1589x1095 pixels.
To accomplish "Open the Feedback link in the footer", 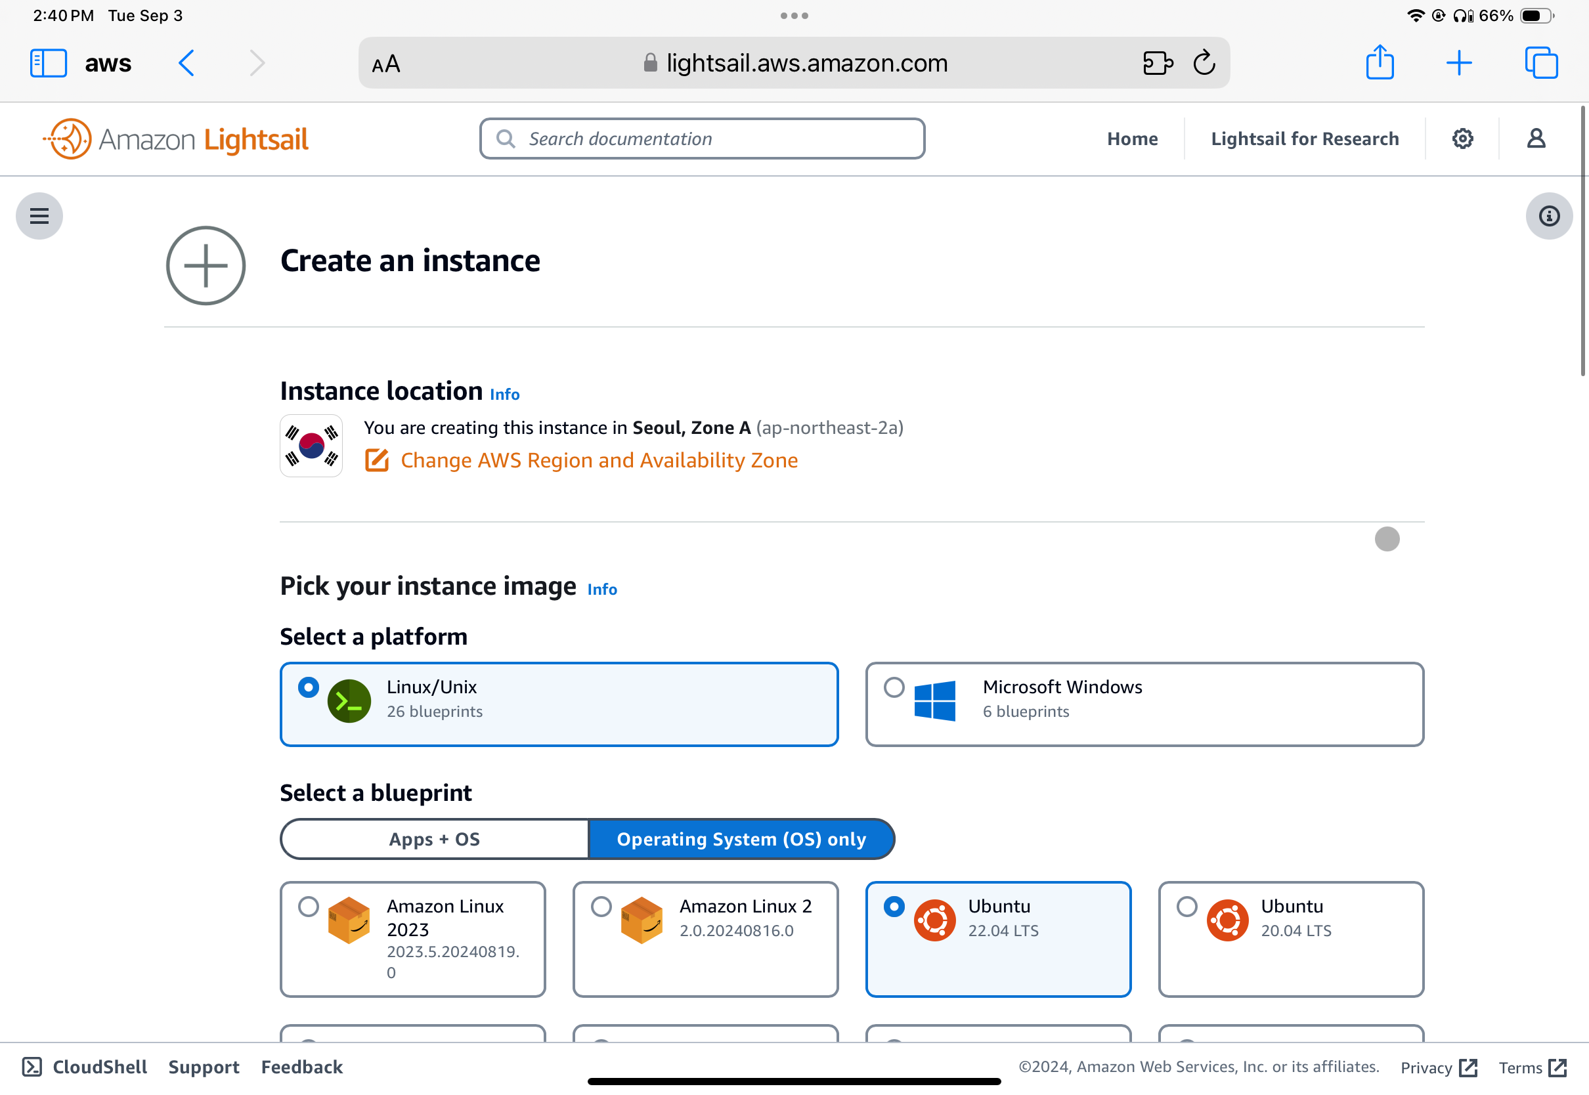I will (x=302, y=1067).
